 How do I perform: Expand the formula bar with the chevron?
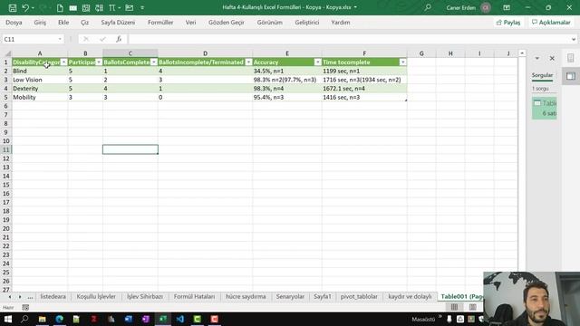tap(574, 39)
